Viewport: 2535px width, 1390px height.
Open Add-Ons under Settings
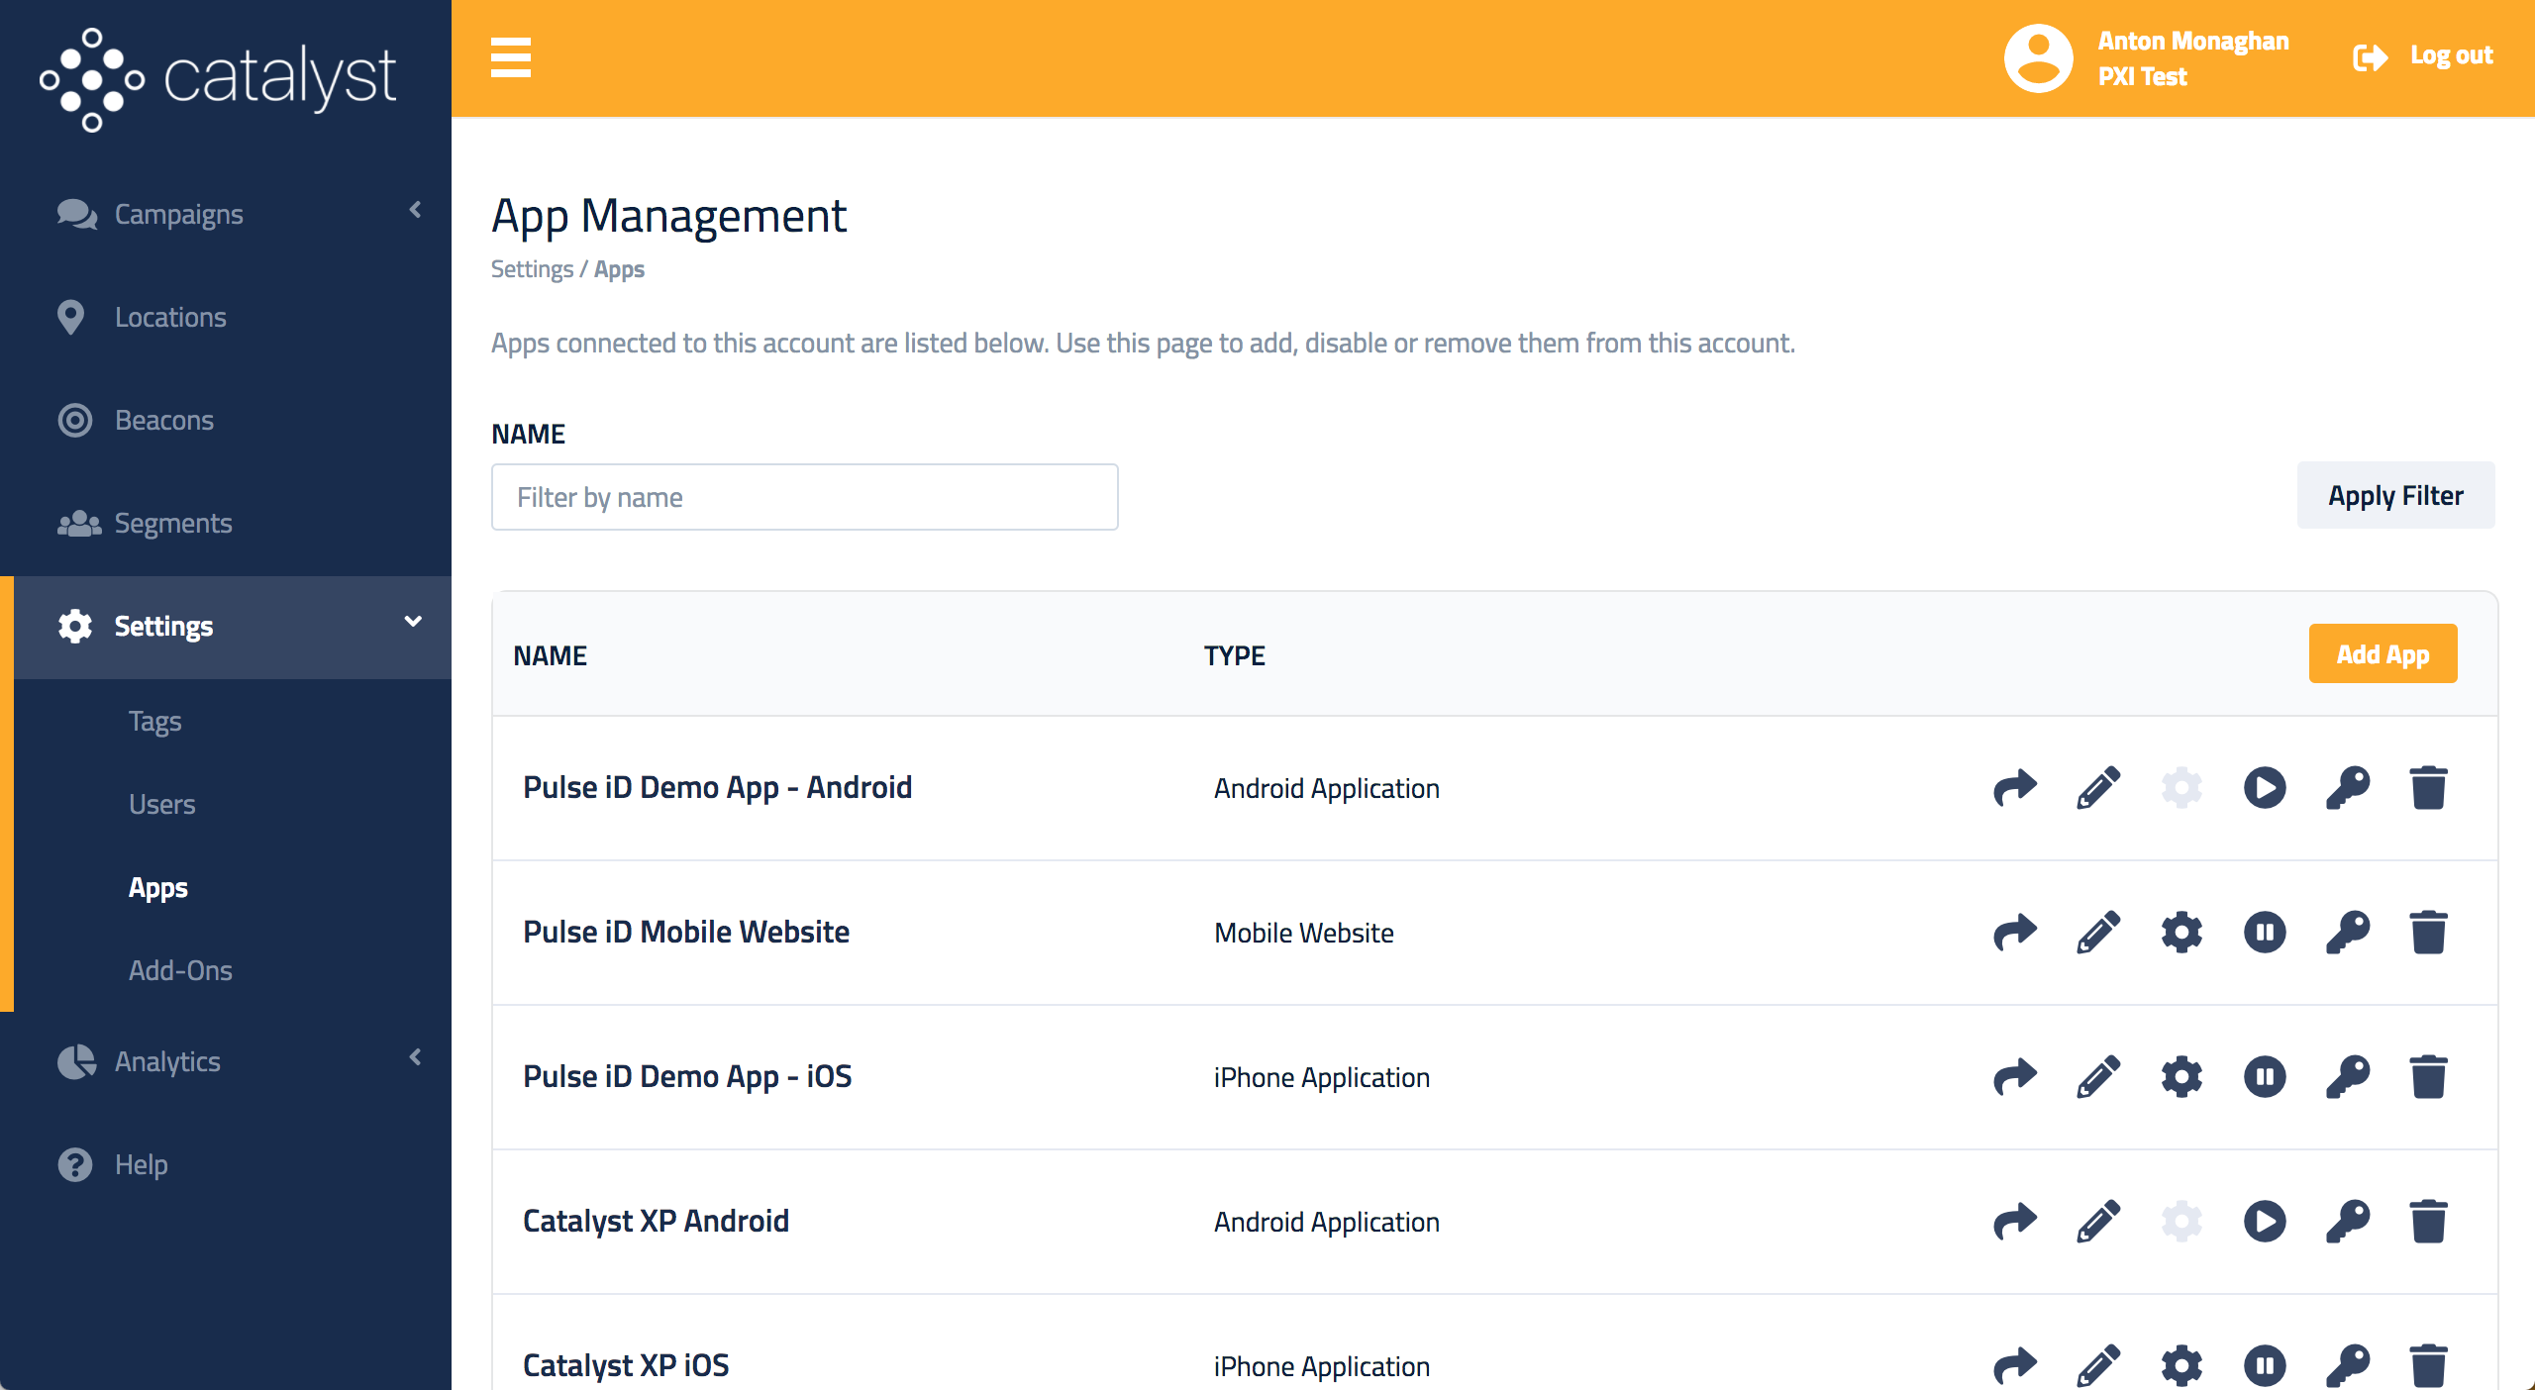181,970
